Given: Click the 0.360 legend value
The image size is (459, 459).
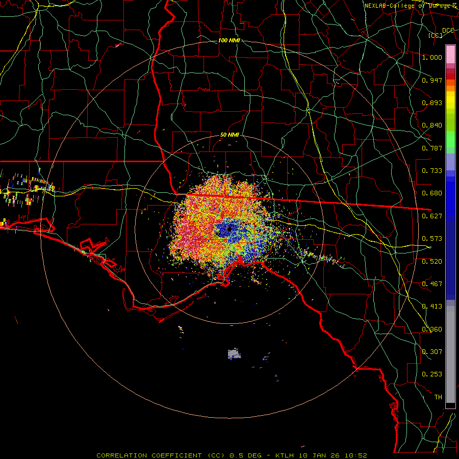Looking at the screenshot, I should 432,329.
